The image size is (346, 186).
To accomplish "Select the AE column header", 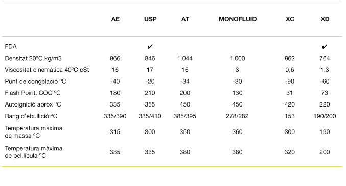I will [115, 19].
